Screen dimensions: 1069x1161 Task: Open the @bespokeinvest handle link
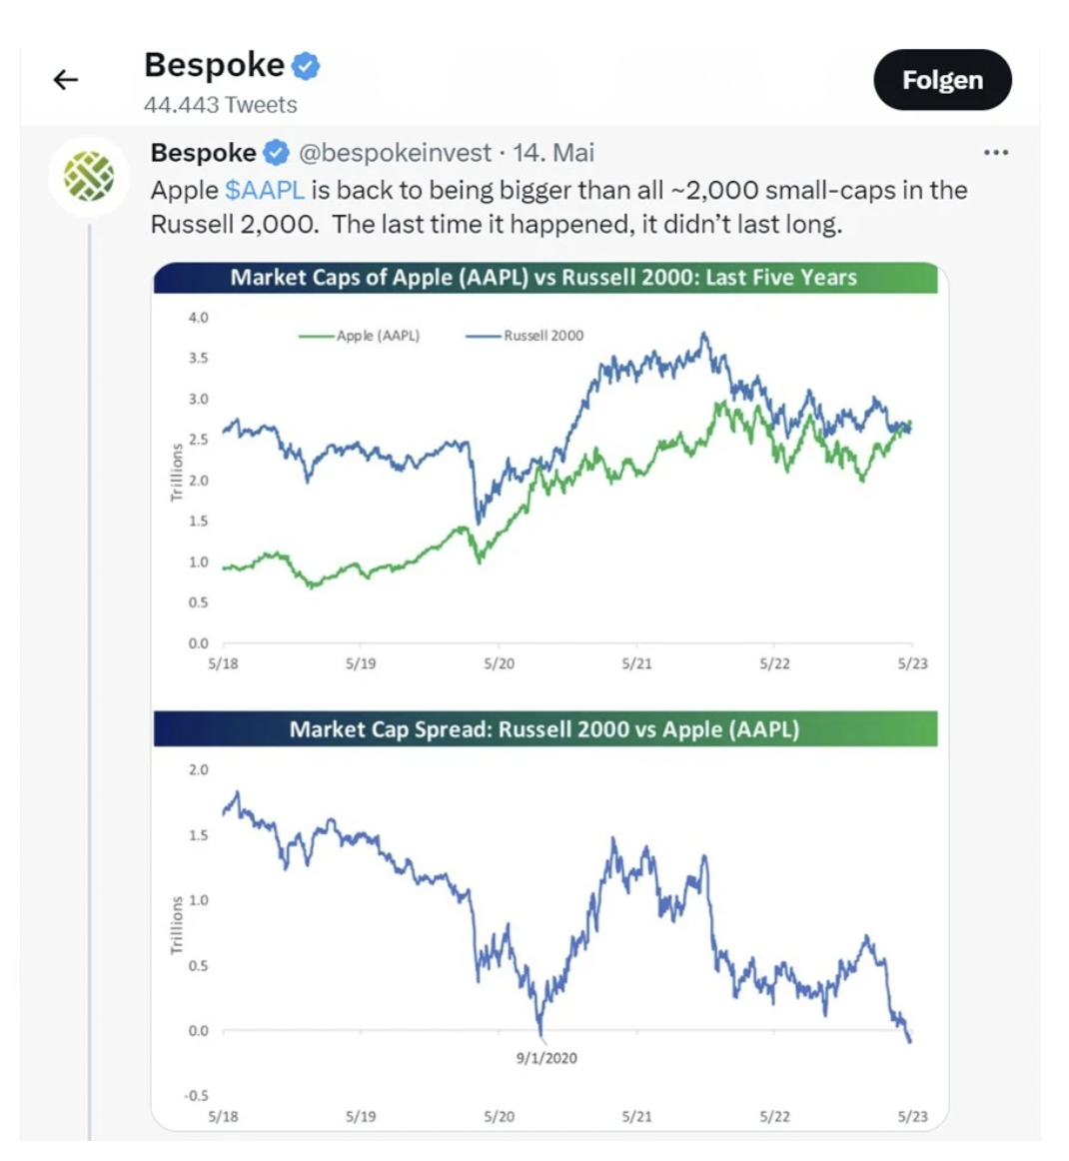[x=395, y=153]
